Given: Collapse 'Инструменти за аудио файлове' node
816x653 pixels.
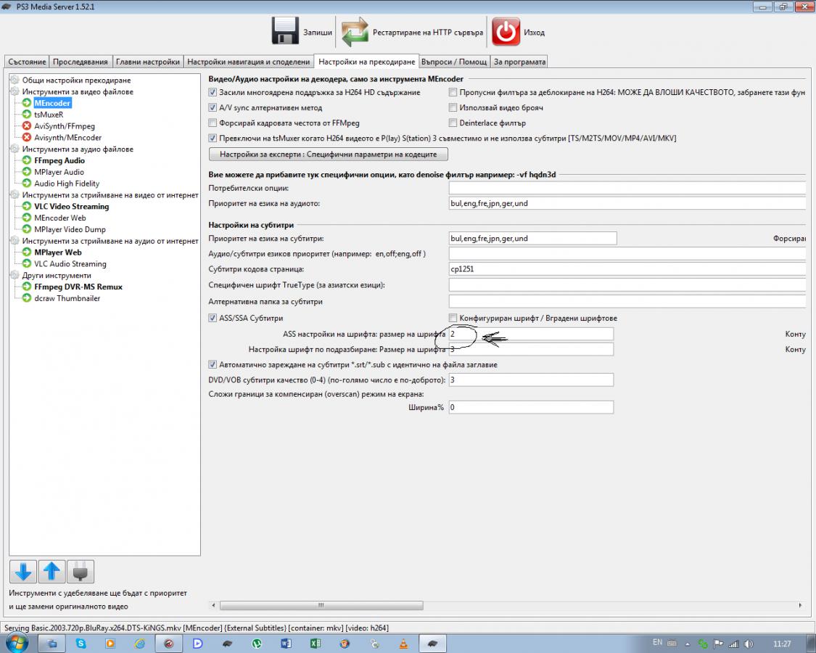Looking at the screenshot, I should [15, 149].
